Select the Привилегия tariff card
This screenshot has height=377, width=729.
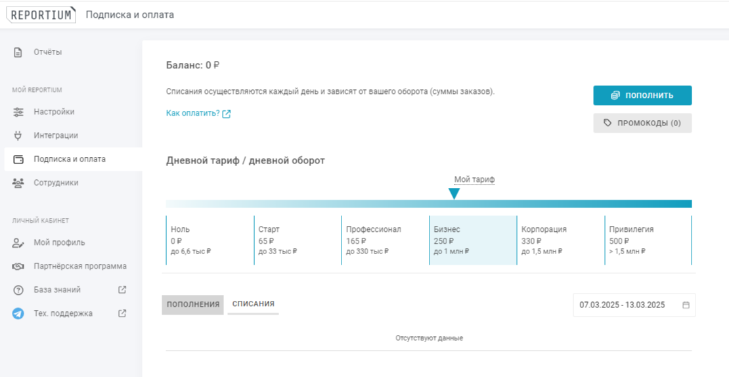647,240
